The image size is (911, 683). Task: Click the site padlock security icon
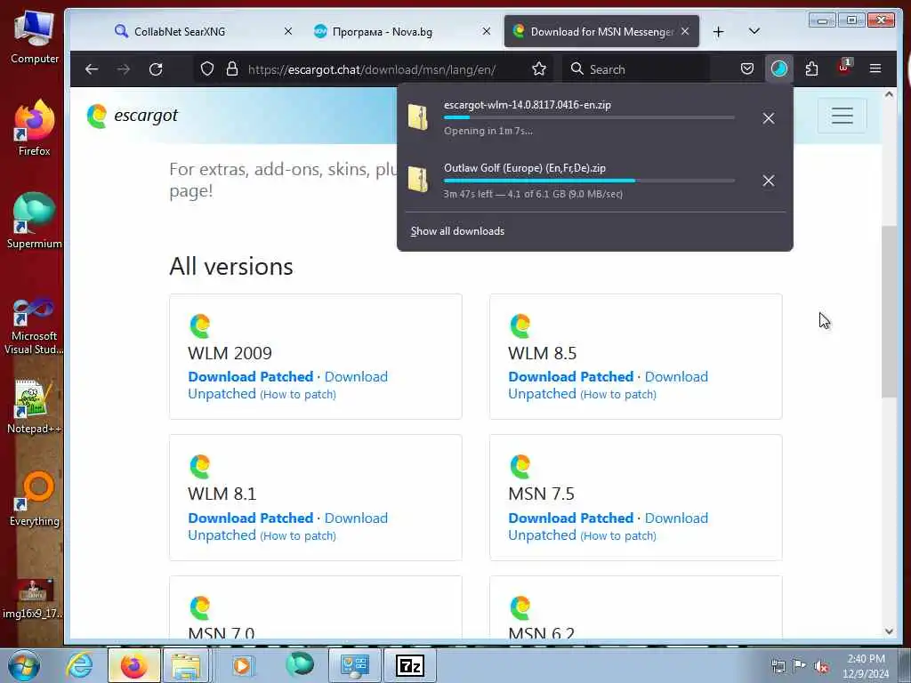pos(232,69)
